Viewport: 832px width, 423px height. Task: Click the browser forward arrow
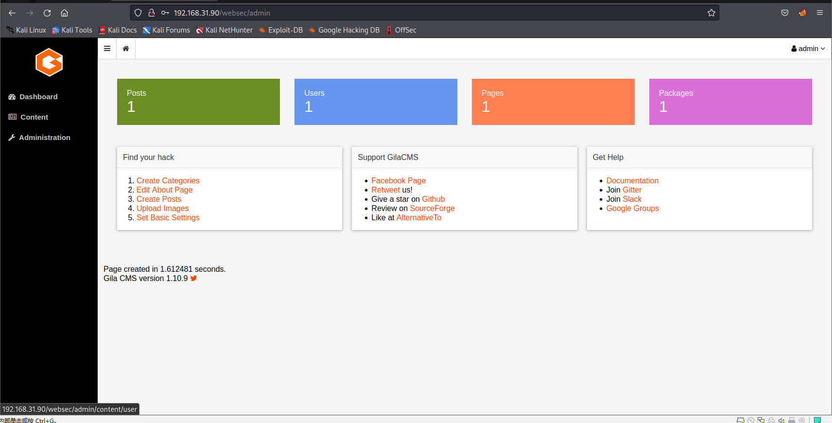[30, 13]
